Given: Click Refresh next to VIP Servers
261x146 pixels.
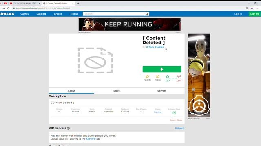Looking at the screenshot, I should tap(179, 128).
